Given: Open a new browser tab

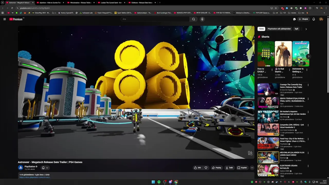Looking at the screenshot, I should 160,3.
